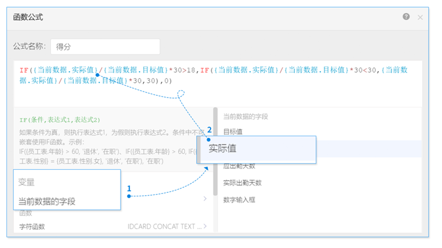Image resolution: width=442 pixels, height=248 pixels.
Task: Click the IDCARD CONCAT TEXT function preview
Action: 164,226
